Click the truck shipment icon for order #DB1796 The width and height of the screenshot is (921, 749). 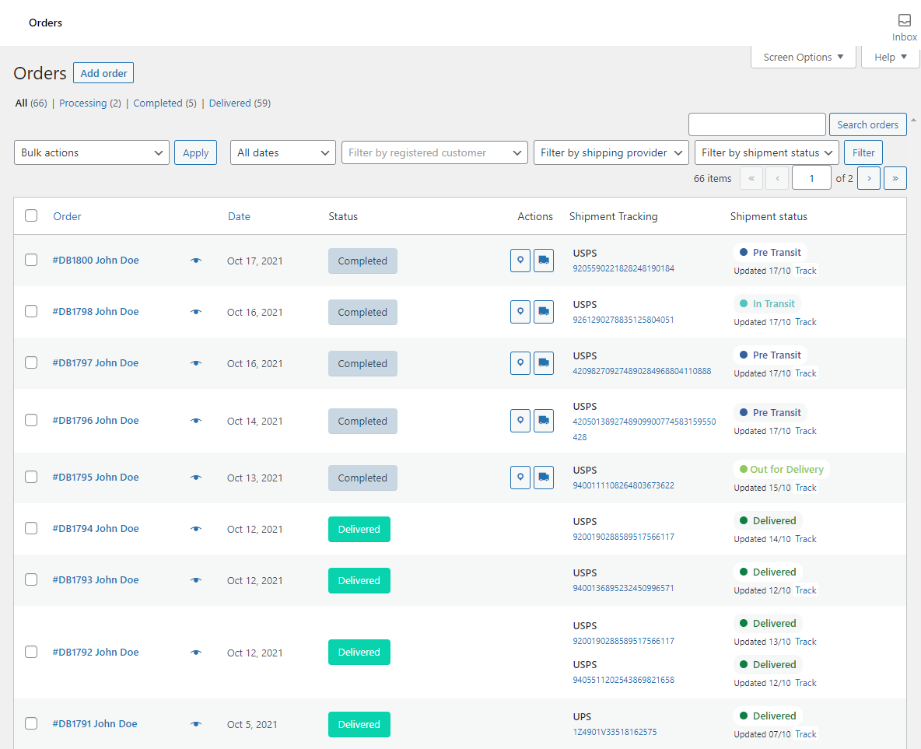click(x=543, y=420)
